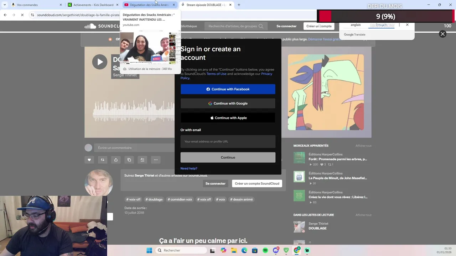Open Discord from the taskbar
456x256 pixels.
[x=276, y=250]
